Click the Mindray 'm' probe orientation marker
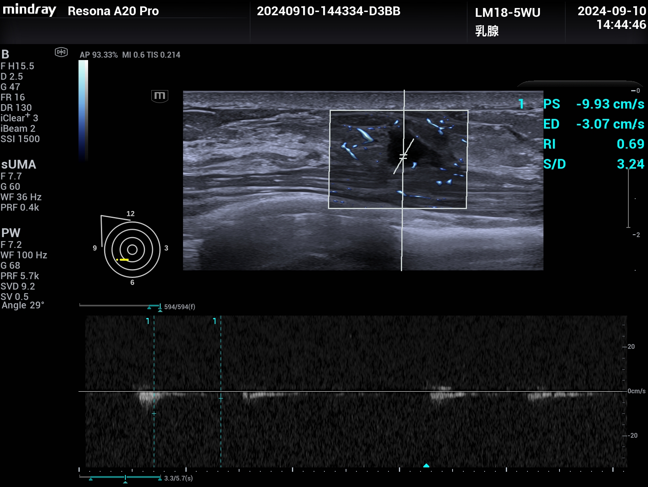The height and width of the screenshot is (487, 648). click(159, 96)
